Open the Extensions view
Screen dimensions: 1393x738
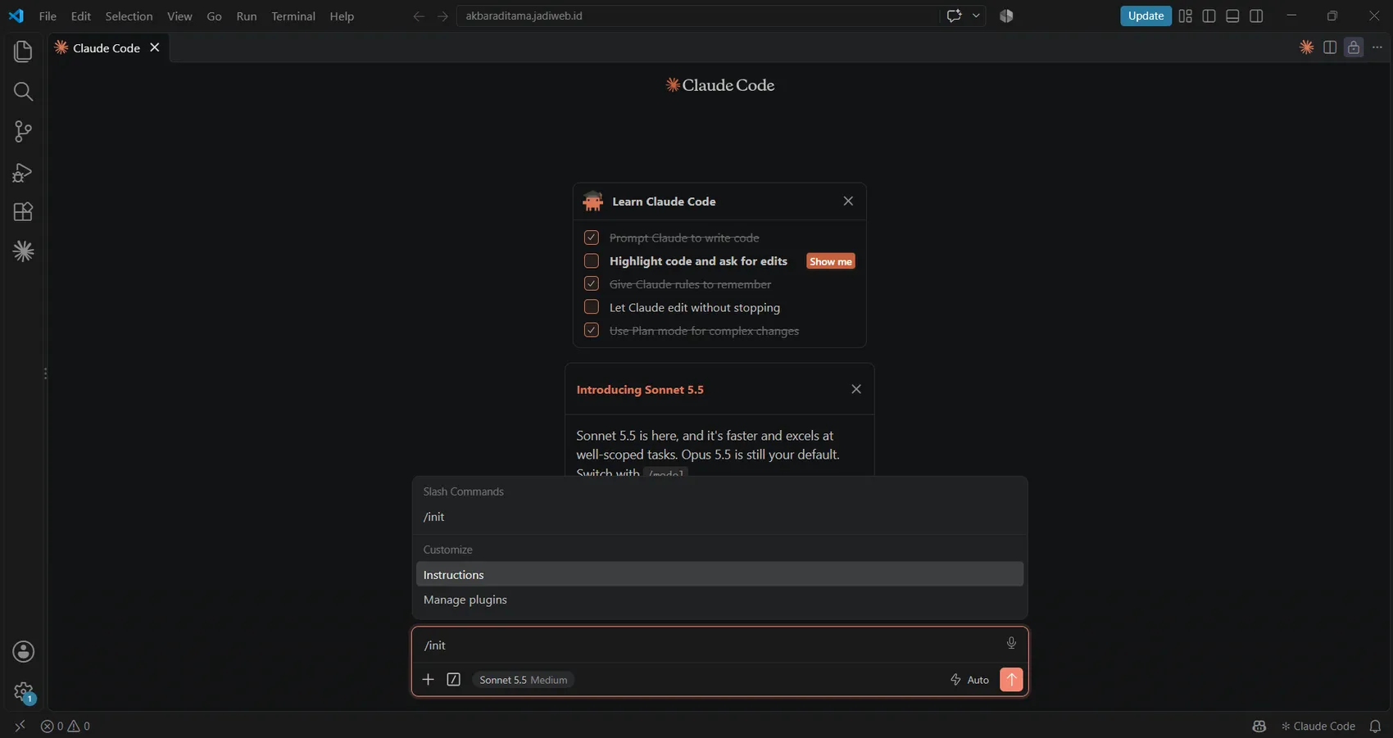coord(23,212)
